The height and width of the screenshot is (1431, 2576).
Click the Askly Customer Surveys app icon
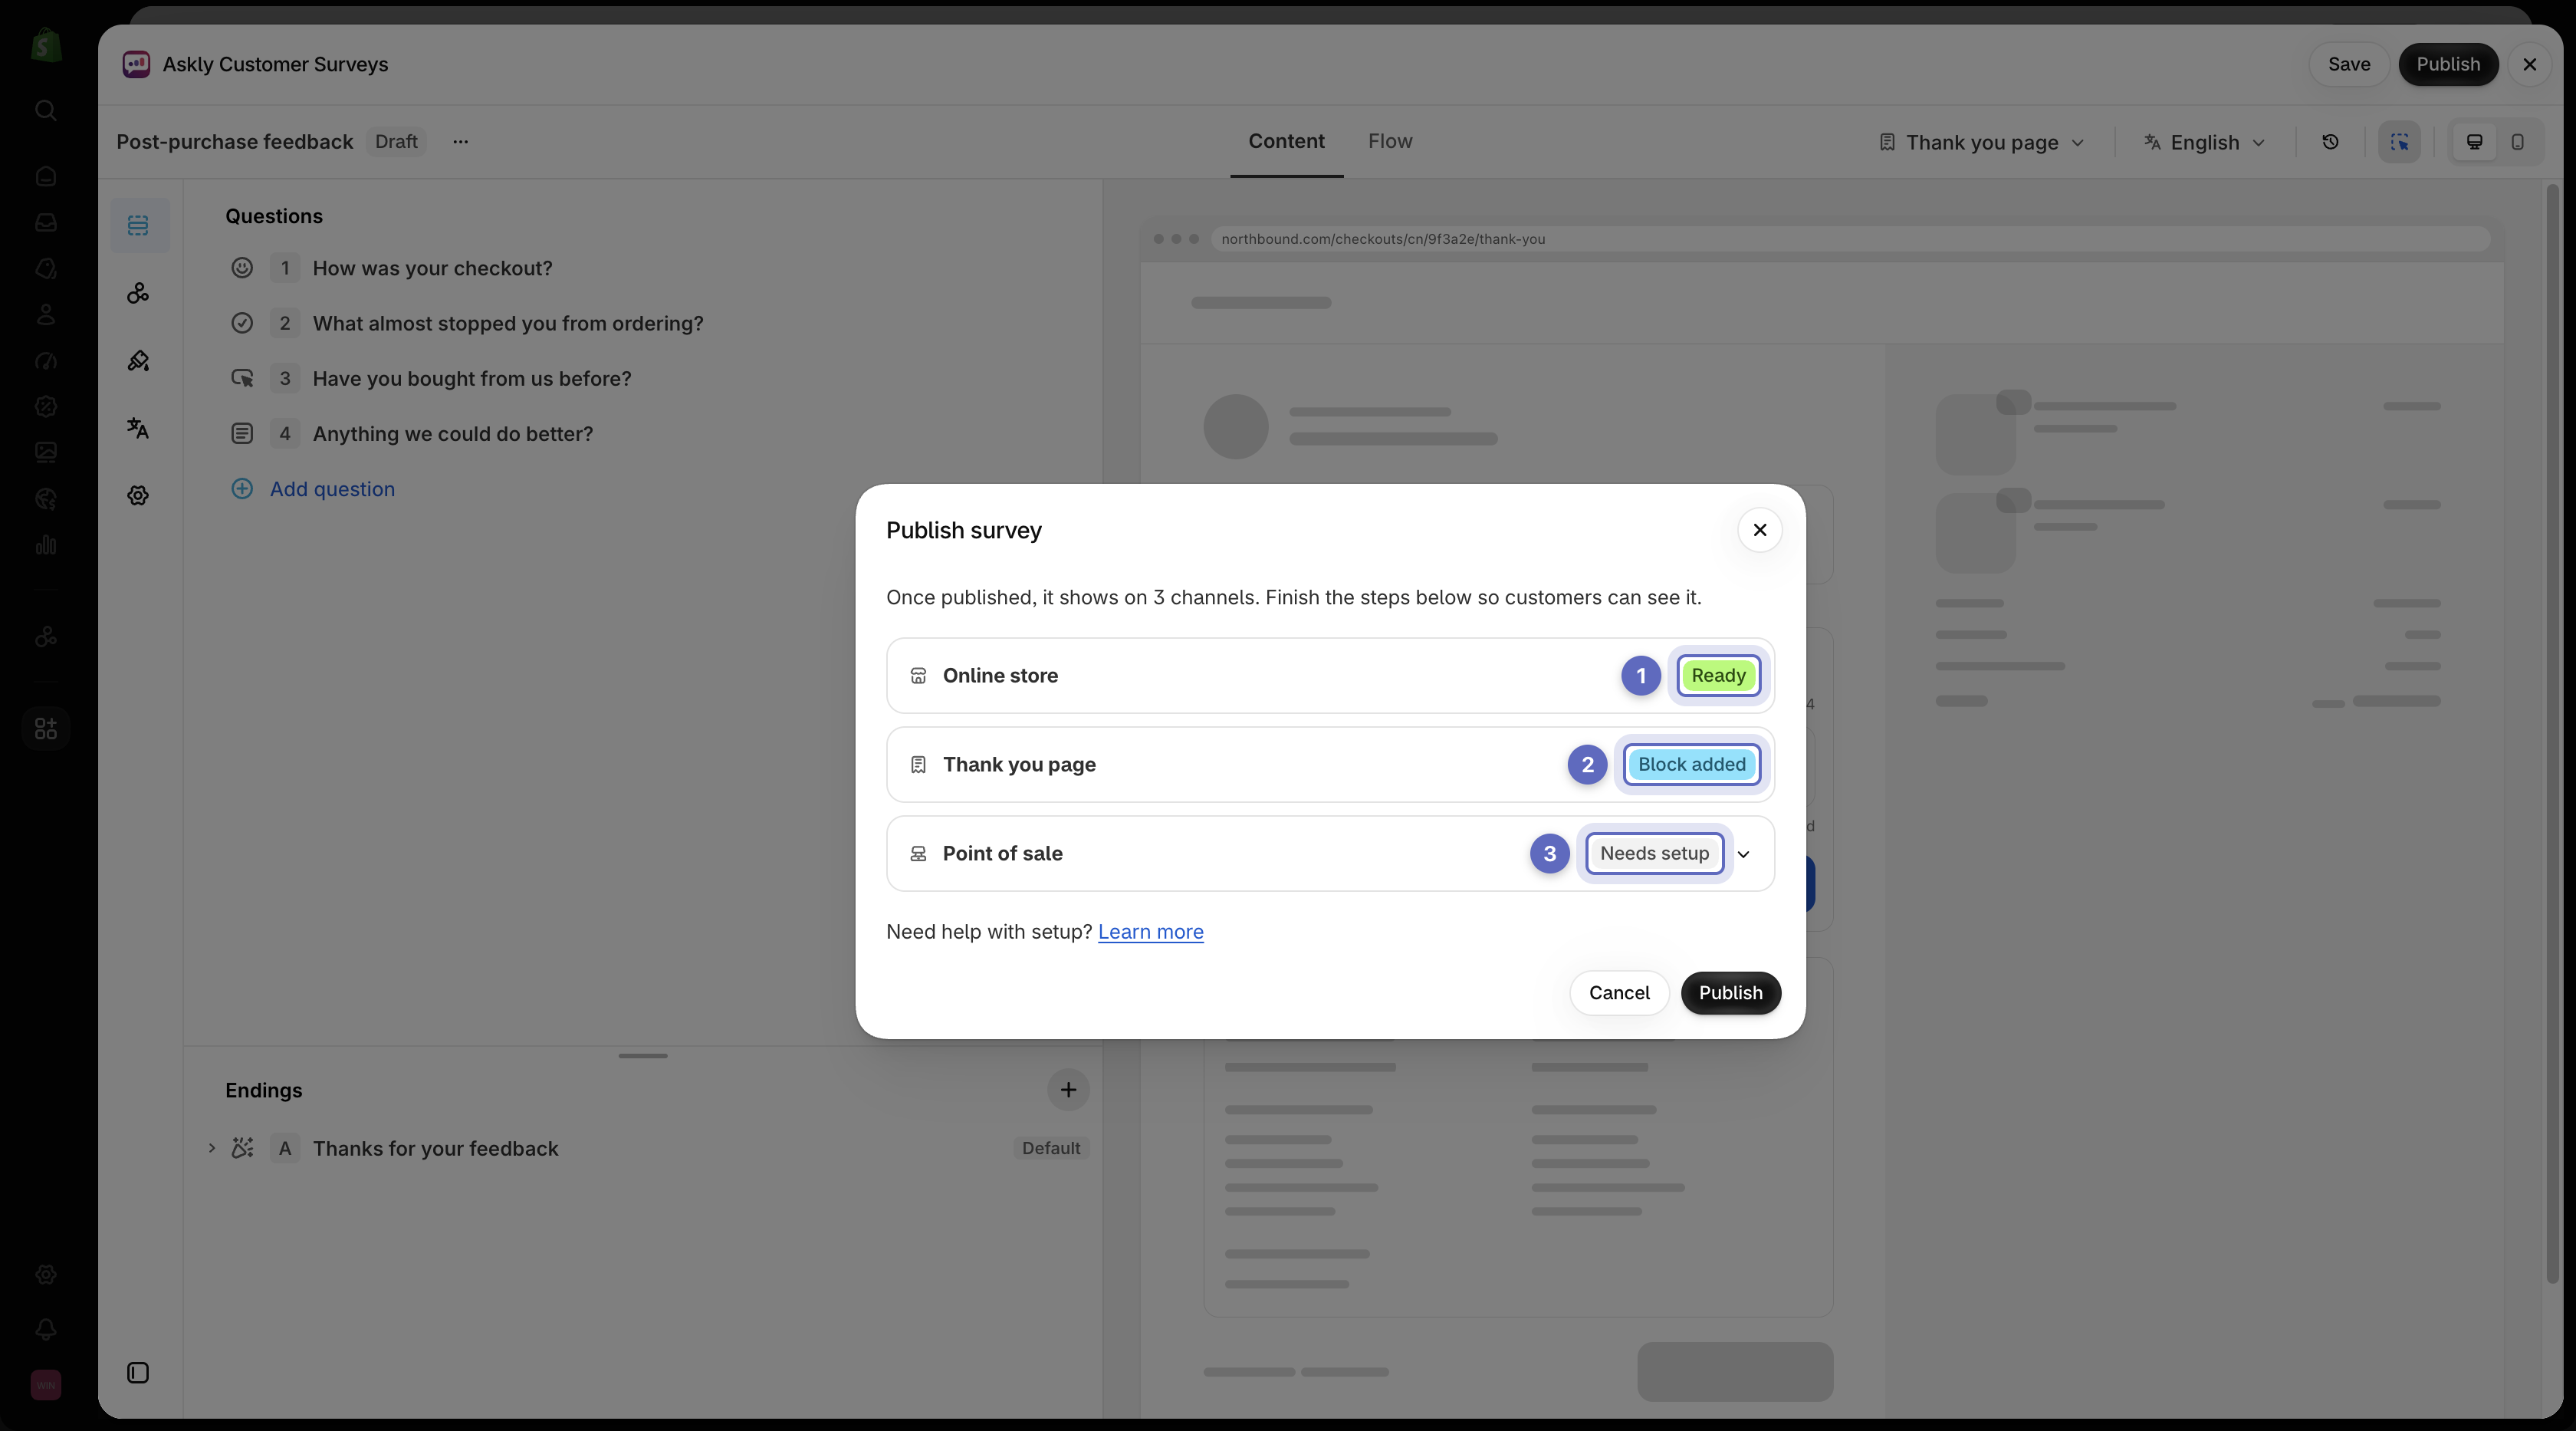pos(136,64)
